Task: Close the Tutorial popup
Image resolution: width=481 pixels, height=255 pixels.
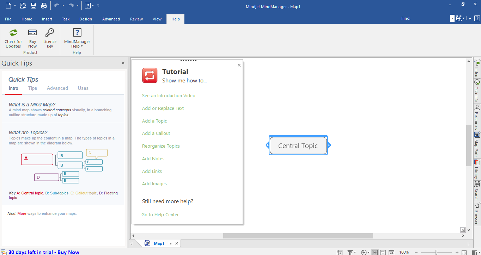Action: point(239,65)
